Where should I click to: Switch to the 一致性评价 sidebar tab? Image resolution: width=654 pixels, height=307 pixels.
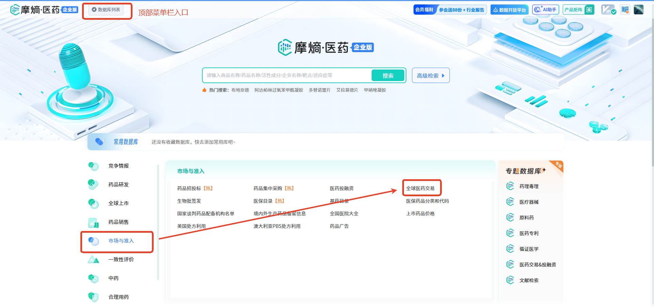point(121,260)
